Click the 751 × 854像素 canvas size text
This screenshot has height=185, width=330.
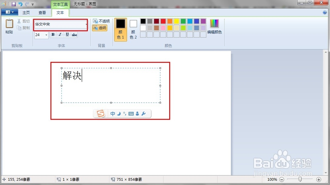(x=129, y=179)
